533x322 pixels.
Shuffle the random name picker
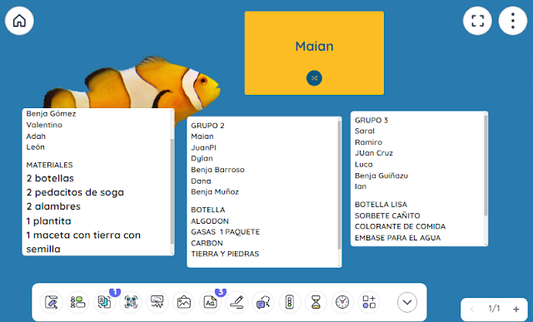[x=314, y=78]
